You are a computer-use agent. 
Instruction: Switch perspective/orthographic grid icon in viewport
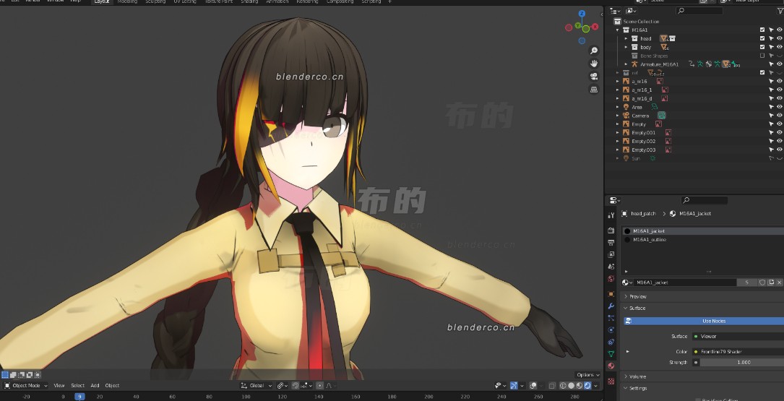pyautogui.click(x=594, y=90)
